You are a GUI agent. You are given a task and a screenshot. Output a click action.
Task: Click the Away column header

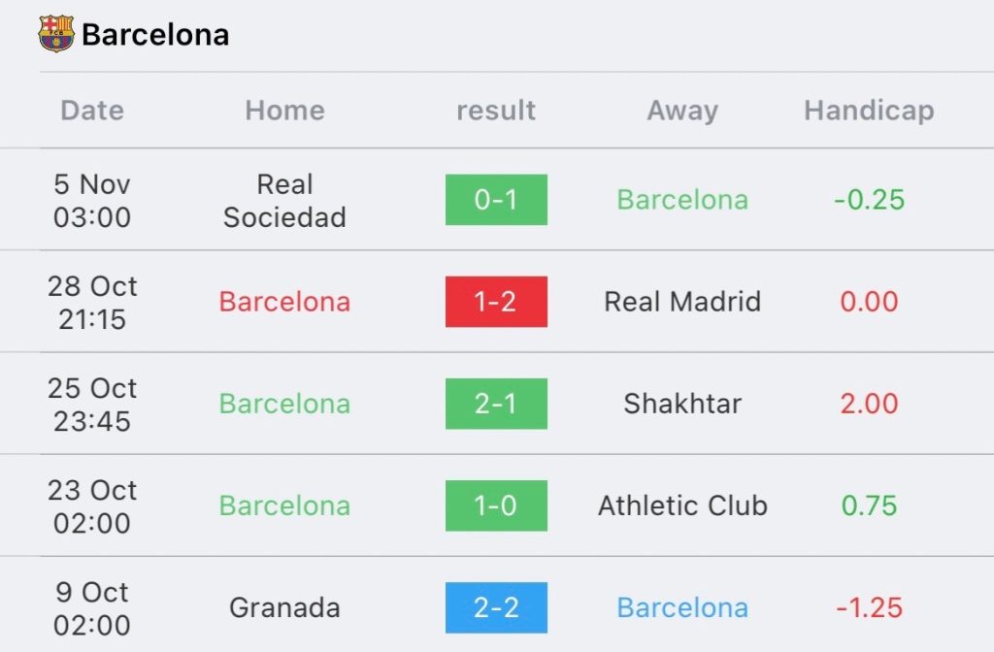(682, 111)
